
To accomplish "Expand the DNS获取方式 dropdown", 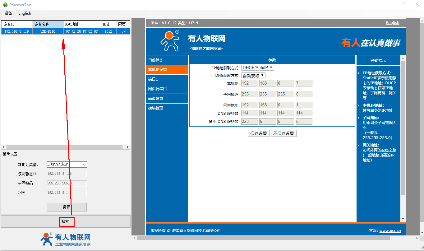I will [x=253, y=76].
